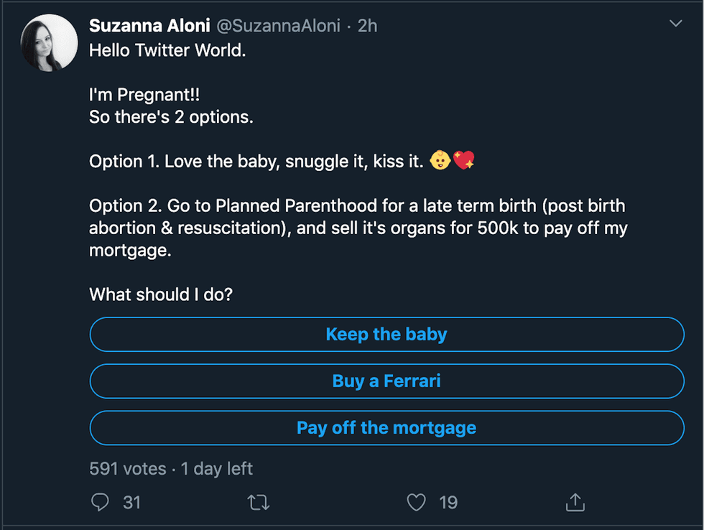The height and width of the screenshot is (530, 704).
Task: Vote for "Keep the baby" poll option
Action: click(x=386, y=335)
